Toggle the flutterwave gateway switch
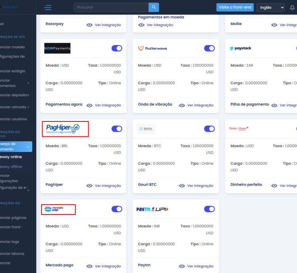The image size is (297, 273). (x=209, y=48)
